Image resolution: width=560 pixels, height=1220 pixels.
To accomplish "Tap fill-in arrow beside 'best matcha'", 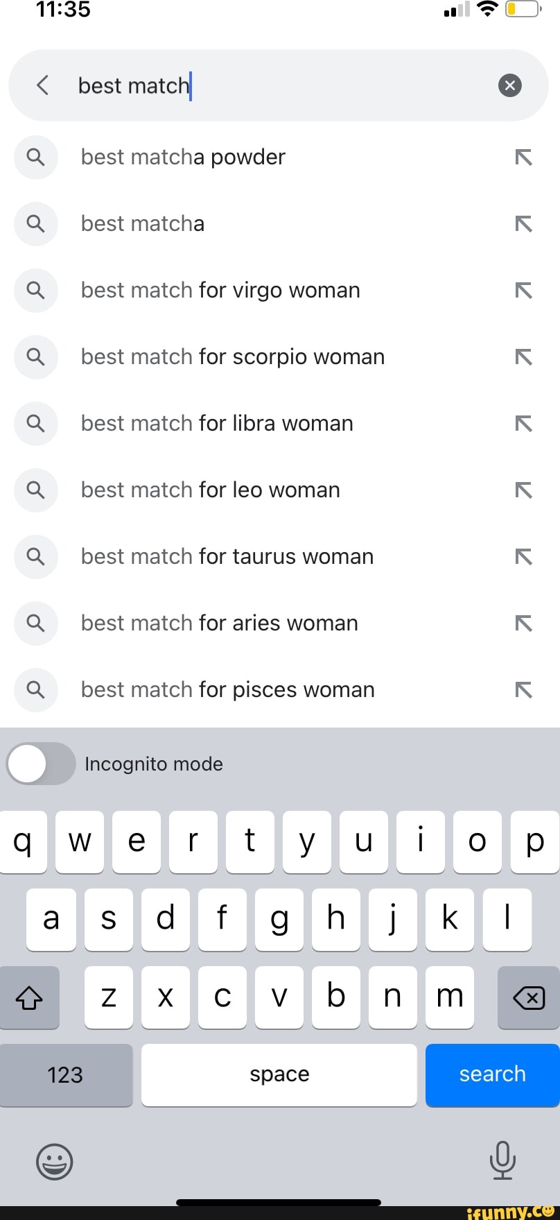I will click(x=523, y=224).
